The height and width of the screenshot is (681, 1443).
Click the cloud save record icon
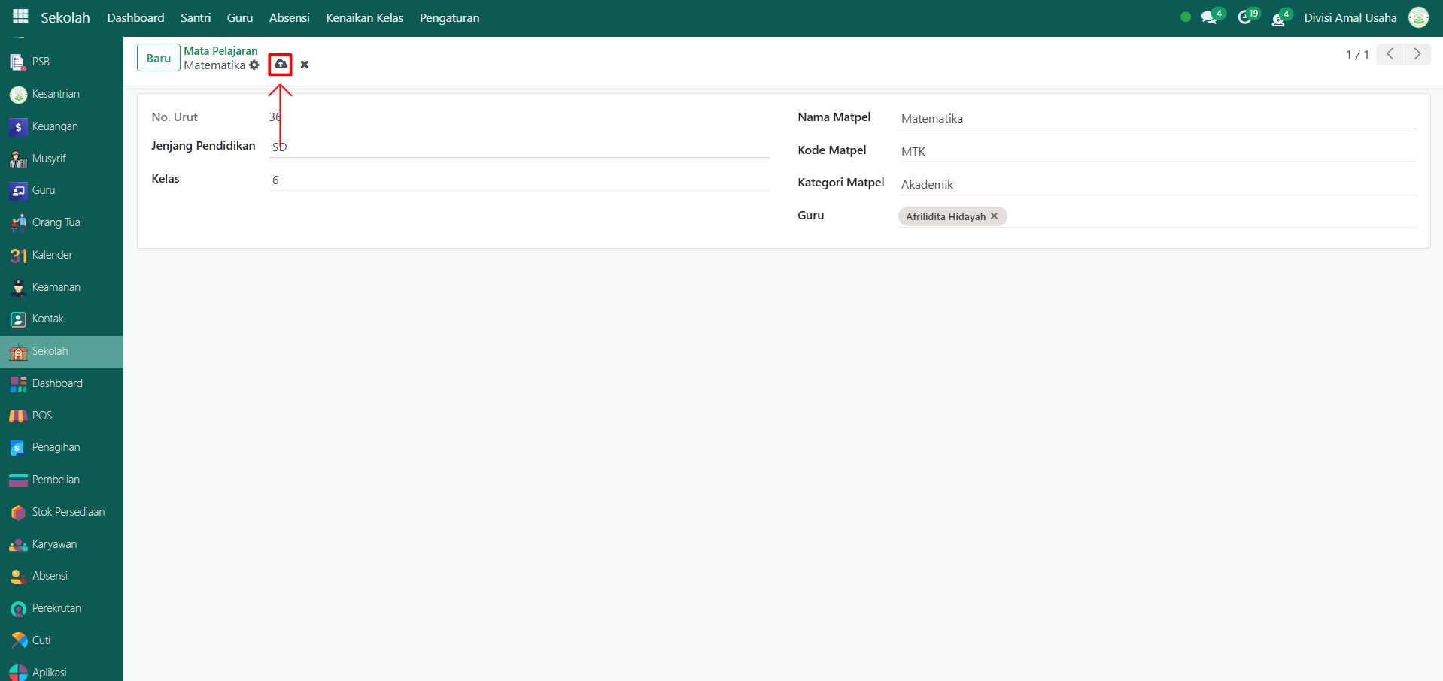(x=281, y=65)
